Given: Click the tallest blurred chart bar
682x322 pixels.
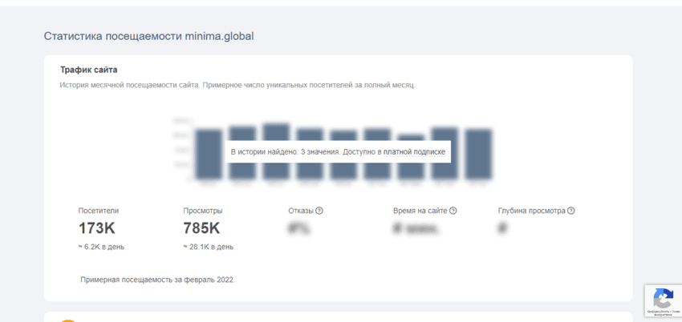Looking at the screenshot, I should tap(276, 151).
